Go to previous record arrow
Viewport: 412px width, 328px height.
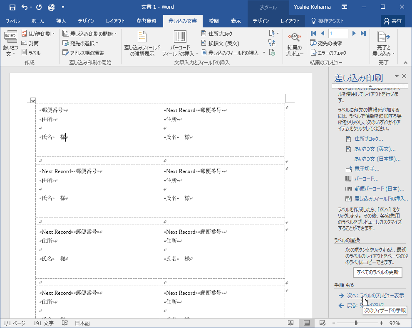point(323,33)
